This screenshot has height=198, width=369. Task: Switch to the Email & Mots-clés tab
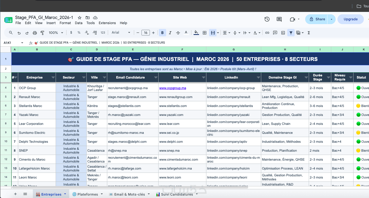coord(129,194)
